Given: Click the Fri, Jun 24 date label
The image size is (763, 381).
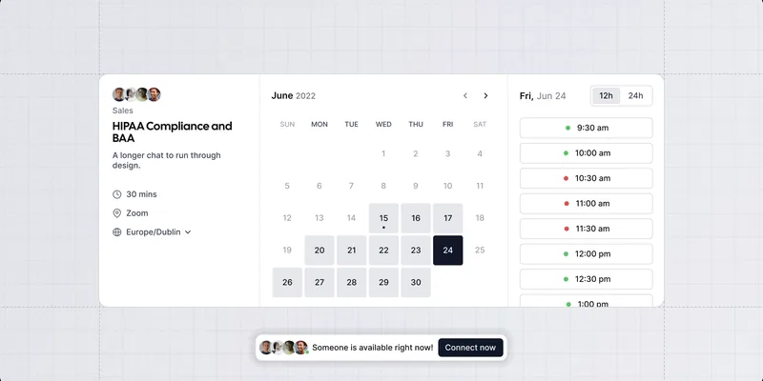Looking at the screenshot, I should pyautogui.click(x=543, y=96).
